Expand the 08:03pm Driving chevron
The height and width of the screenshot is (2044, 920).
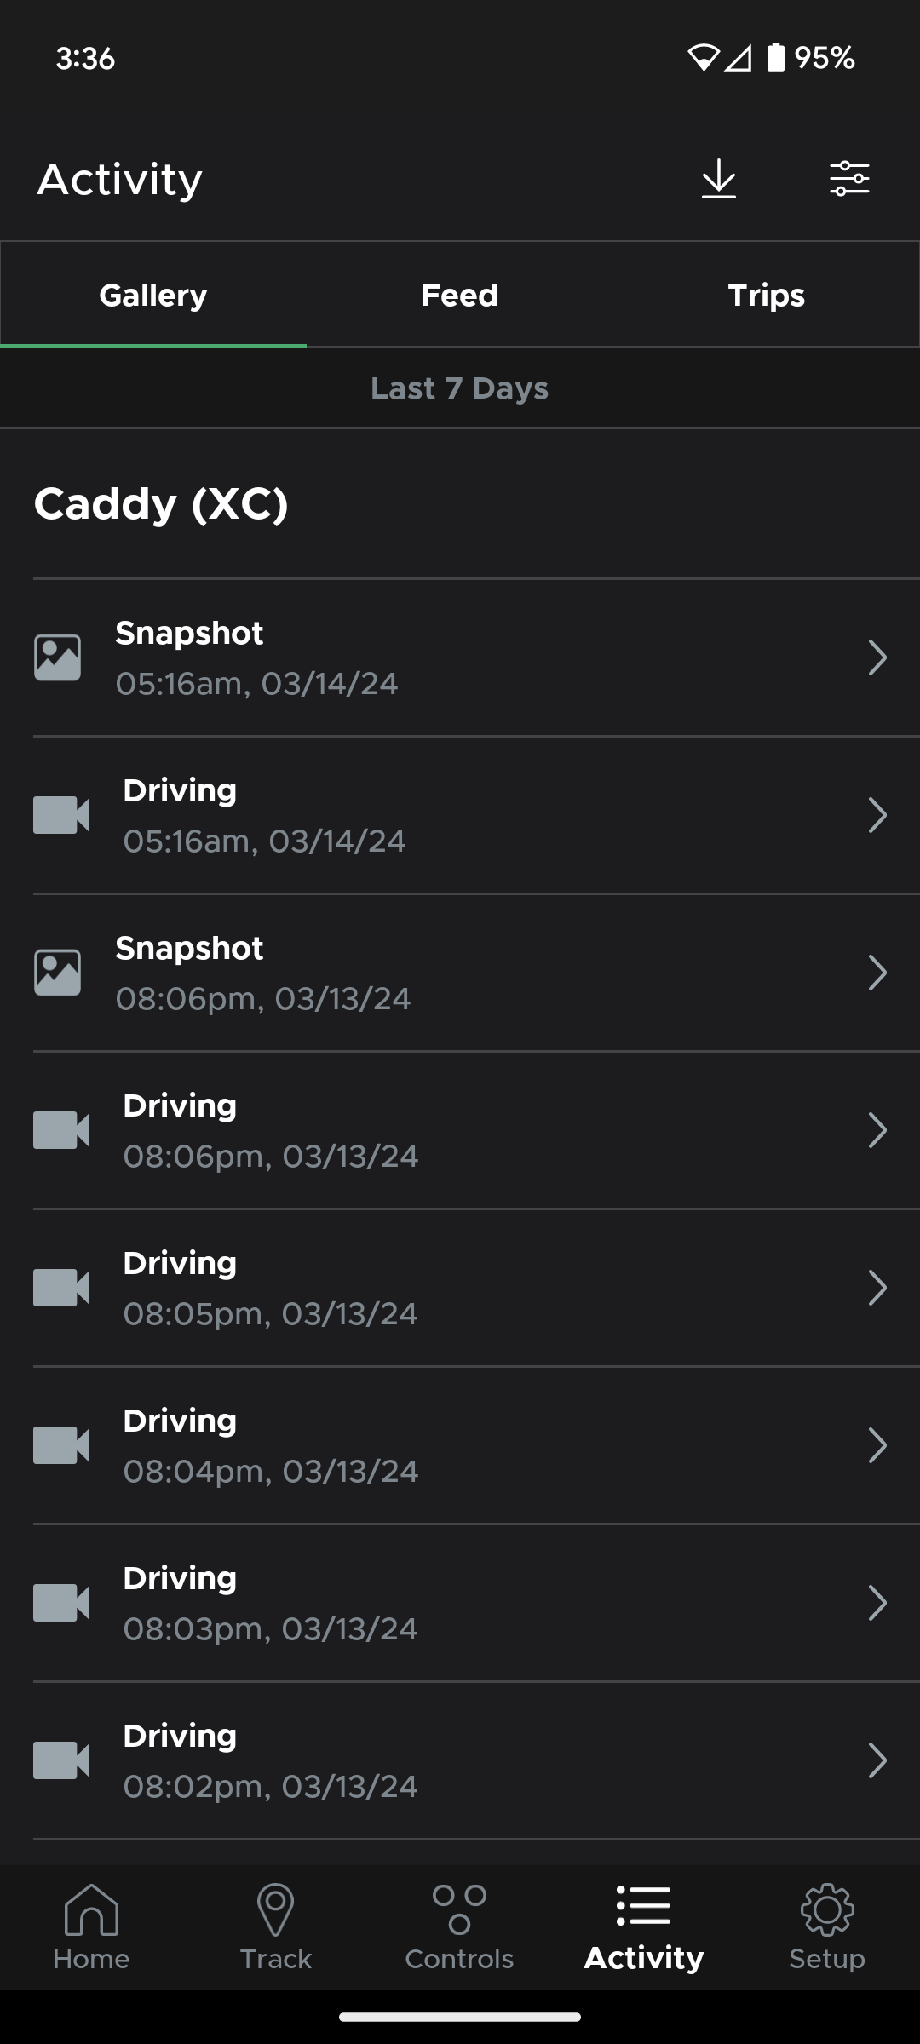(x=877, y=1603)
